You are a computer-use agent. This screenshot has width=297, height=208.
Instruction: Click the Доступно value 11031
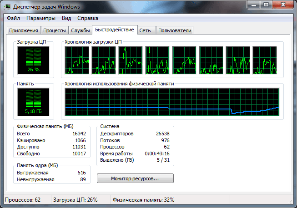point(79,147)
